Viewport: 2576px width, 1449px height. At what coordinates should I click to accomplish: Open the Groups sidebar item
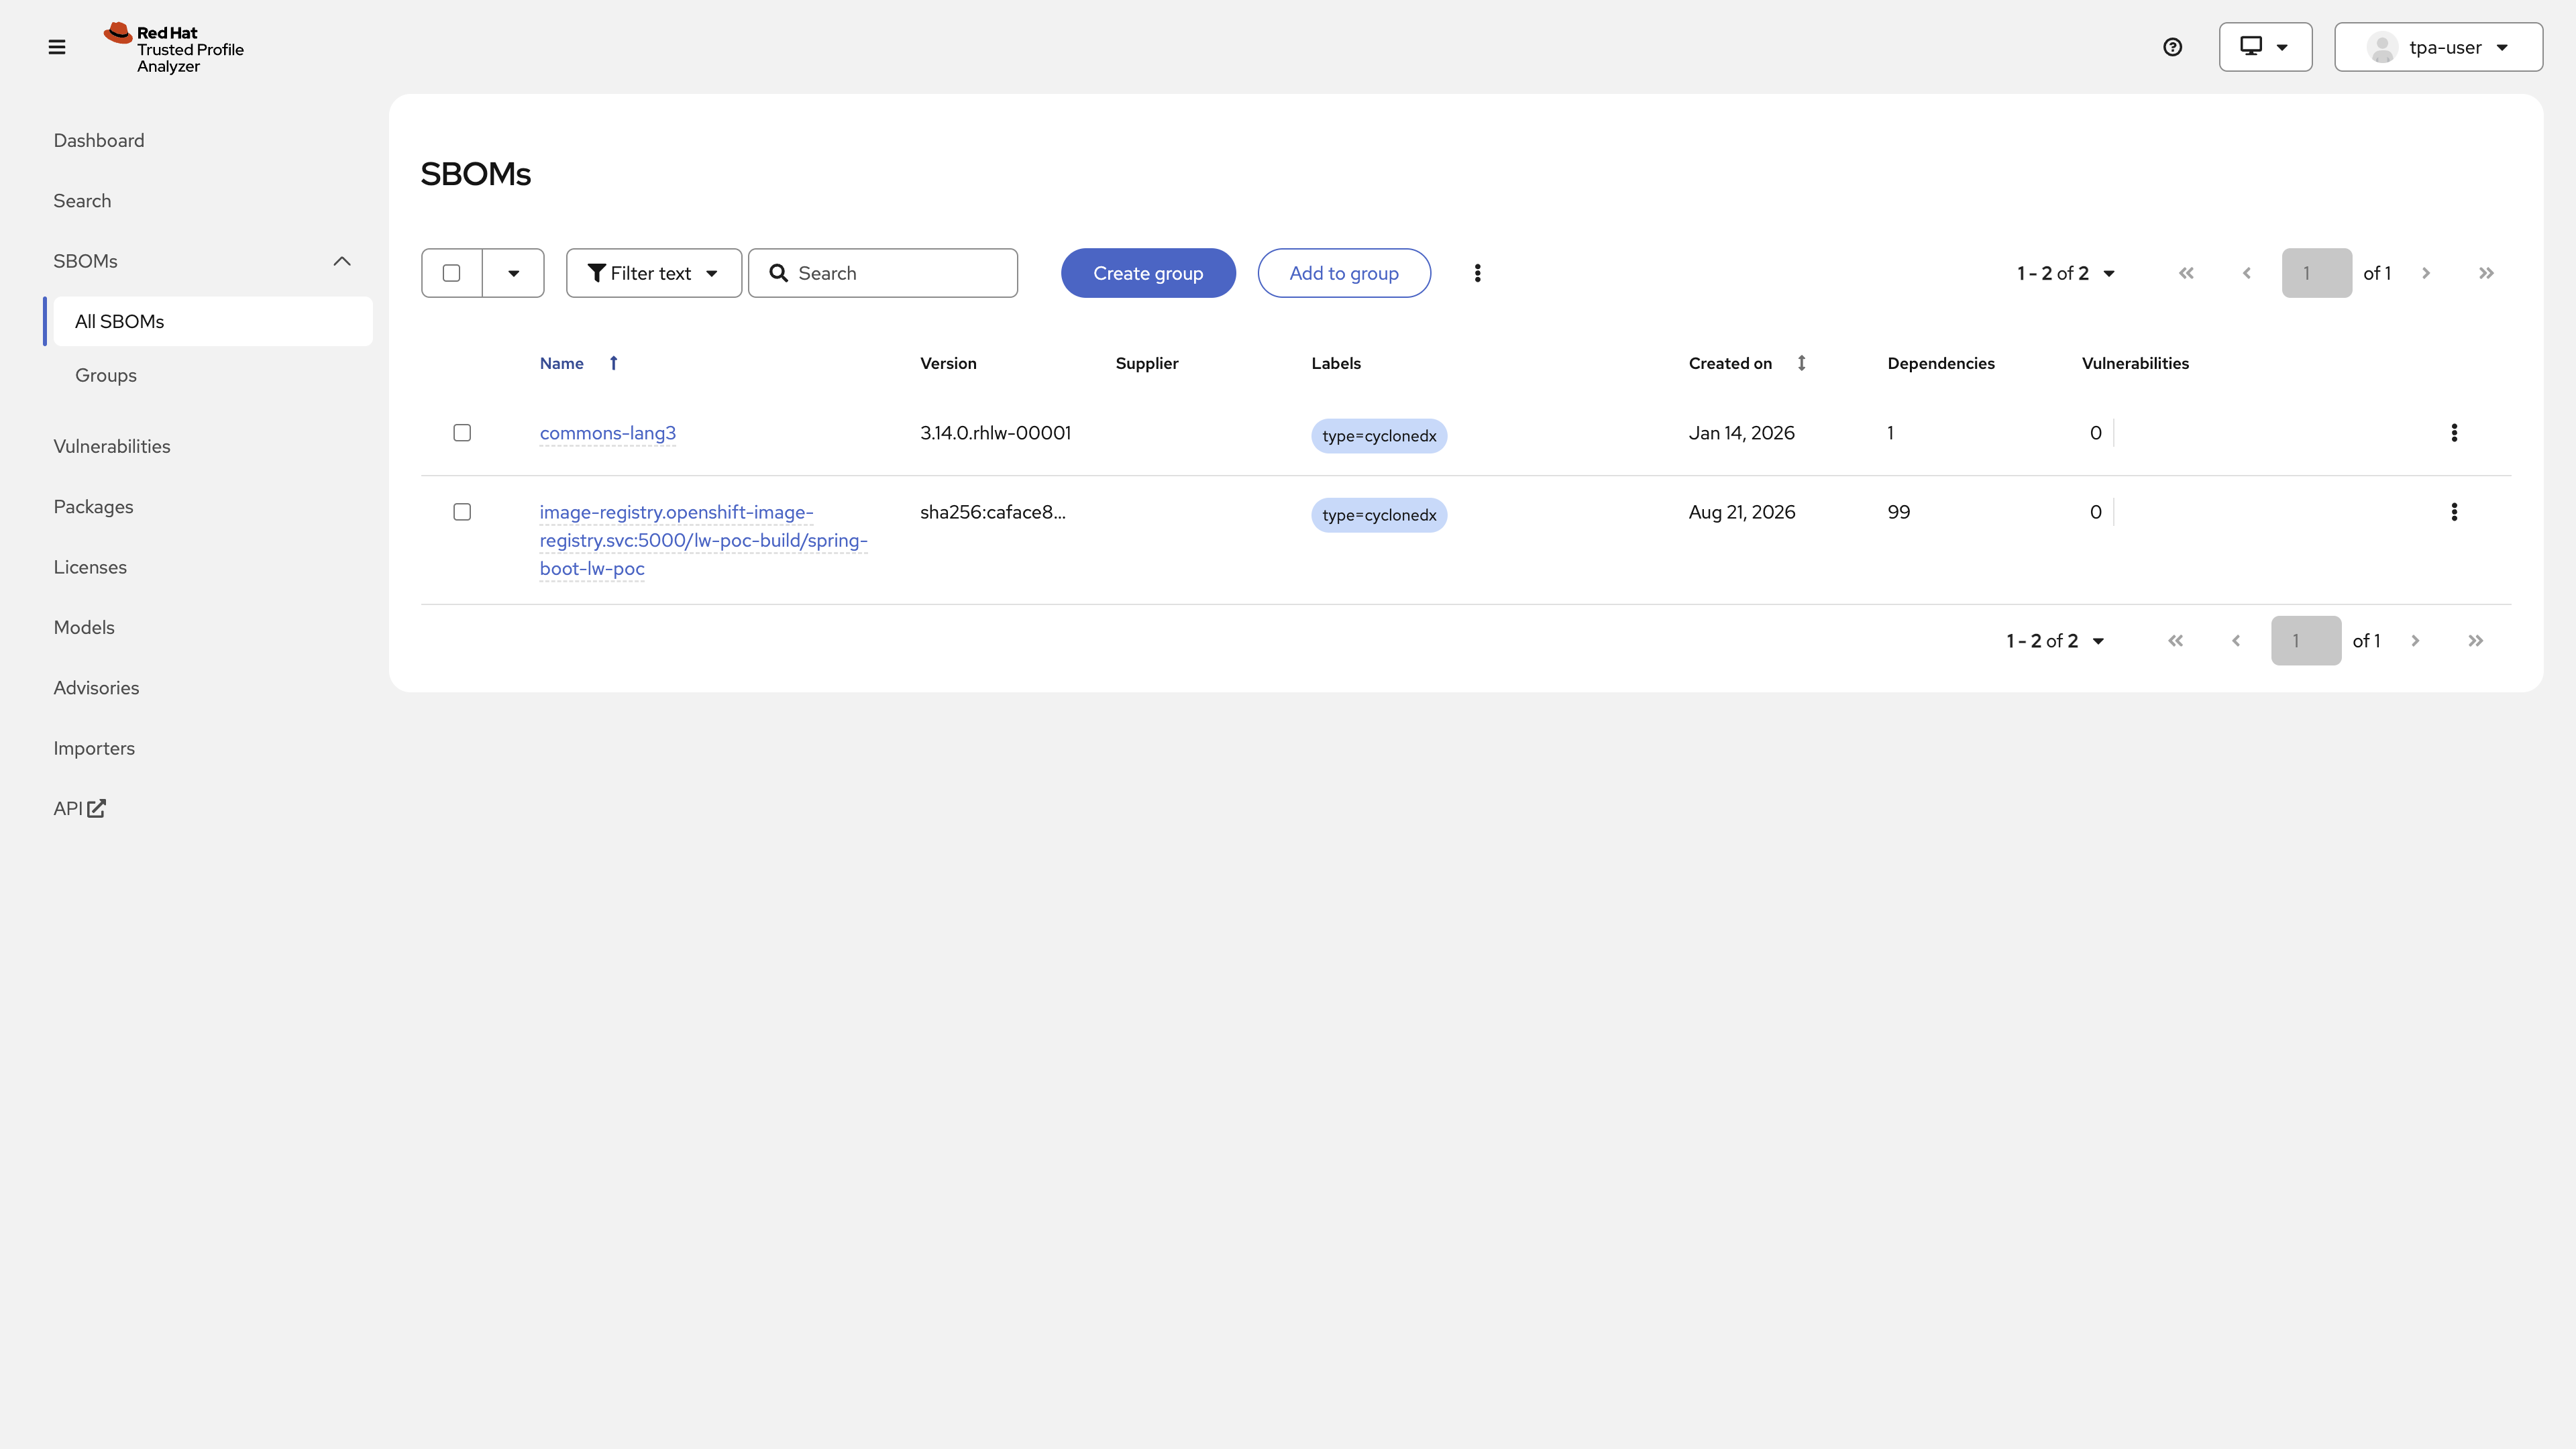click(x=106, y=375)
